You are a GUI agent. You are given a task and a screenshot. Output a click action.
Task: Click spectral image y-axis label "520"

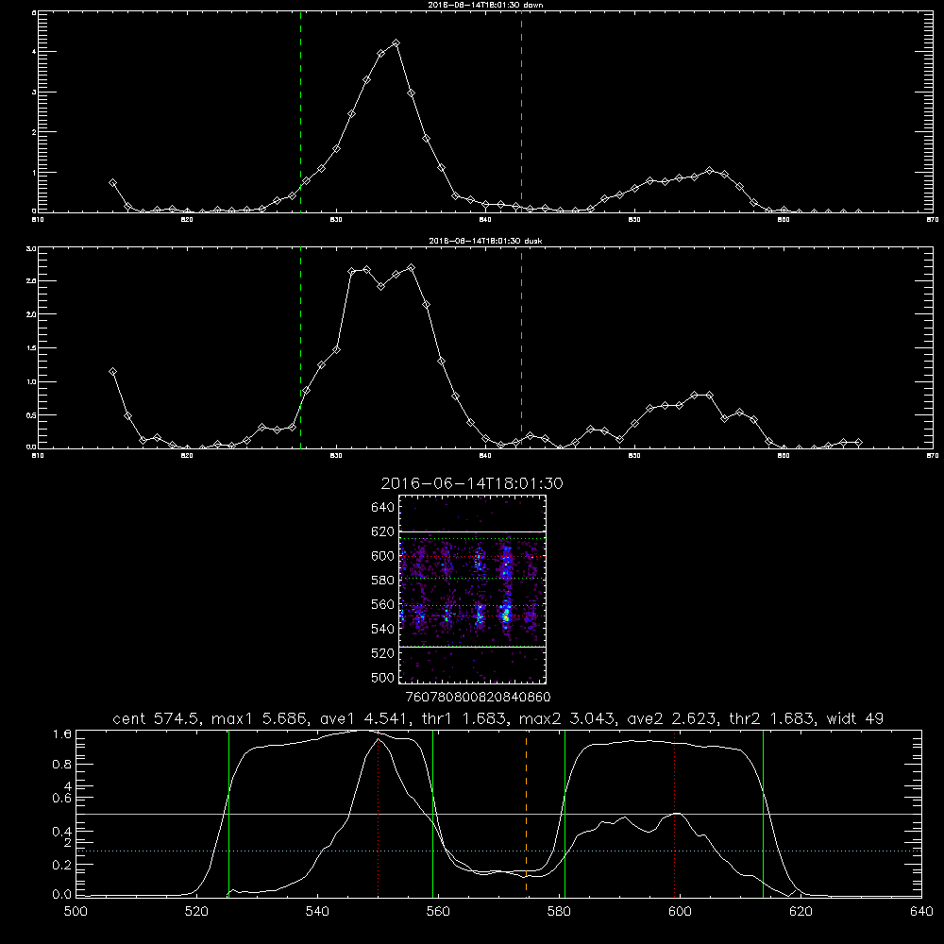[383, 653]
